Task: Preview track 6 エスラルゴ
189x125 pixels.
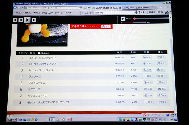Action: click(x=148, y=89)
